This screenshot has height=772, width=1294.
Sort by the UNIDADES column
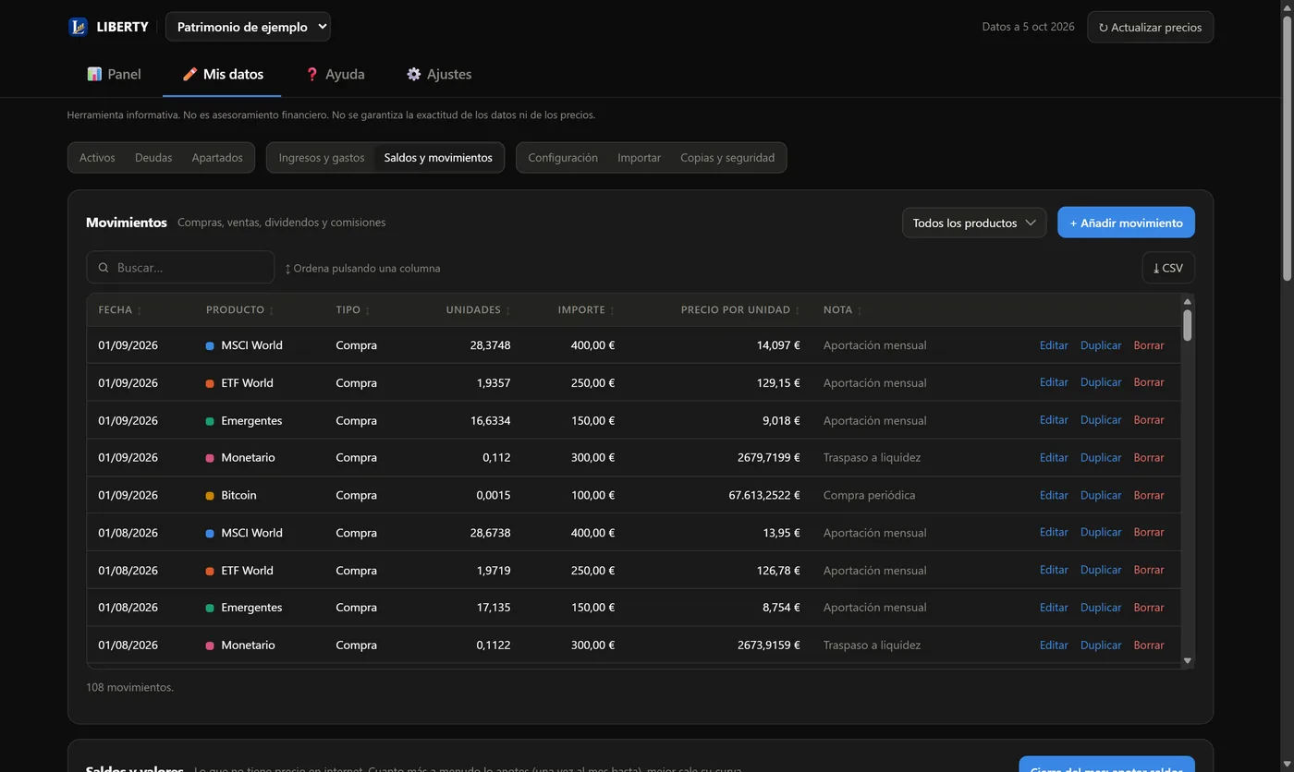478,310
